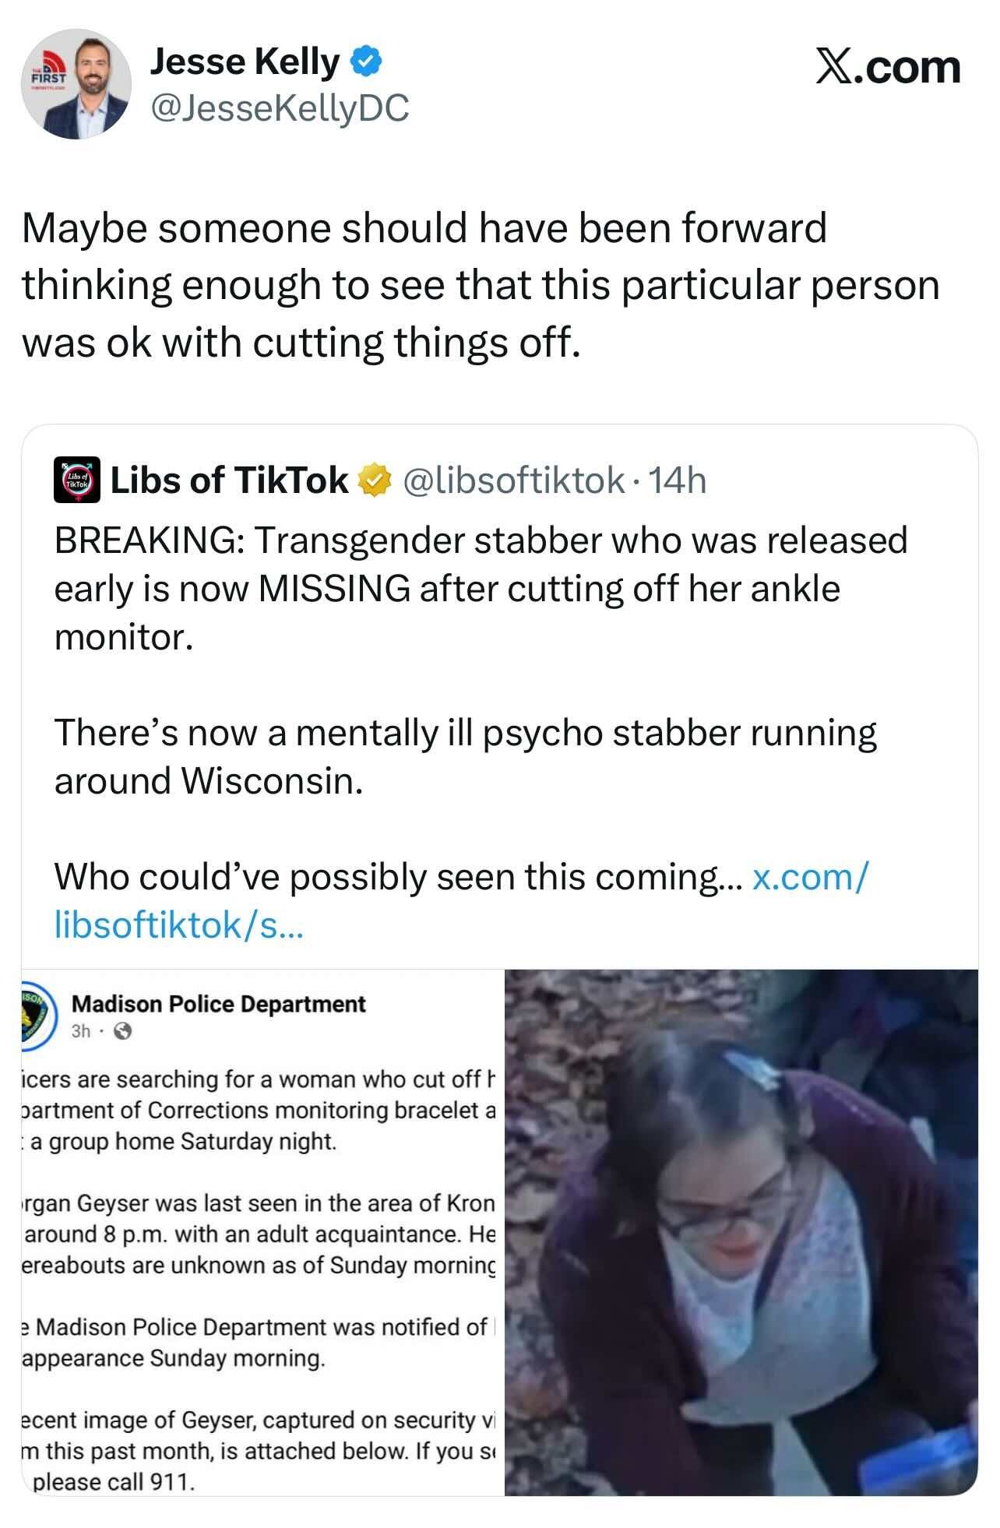Click the Madison Police Department badge logo
1000x1528 pixels.
coord(37,1016)
